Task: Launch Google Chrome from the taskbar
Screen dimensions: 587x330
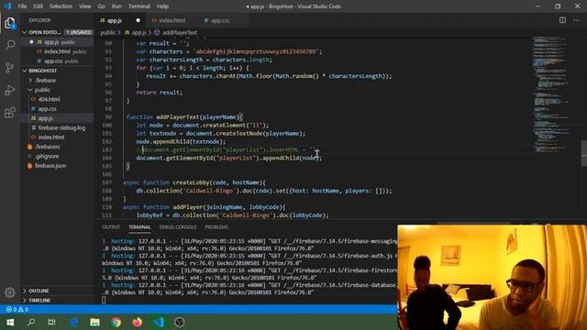Action: coord(116,322)
